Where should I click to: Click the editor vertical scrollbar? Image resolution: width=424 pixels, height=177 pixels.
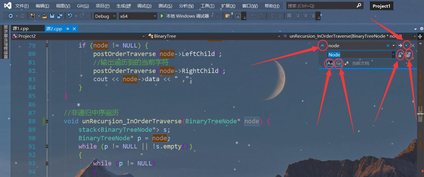coord(420,109)
